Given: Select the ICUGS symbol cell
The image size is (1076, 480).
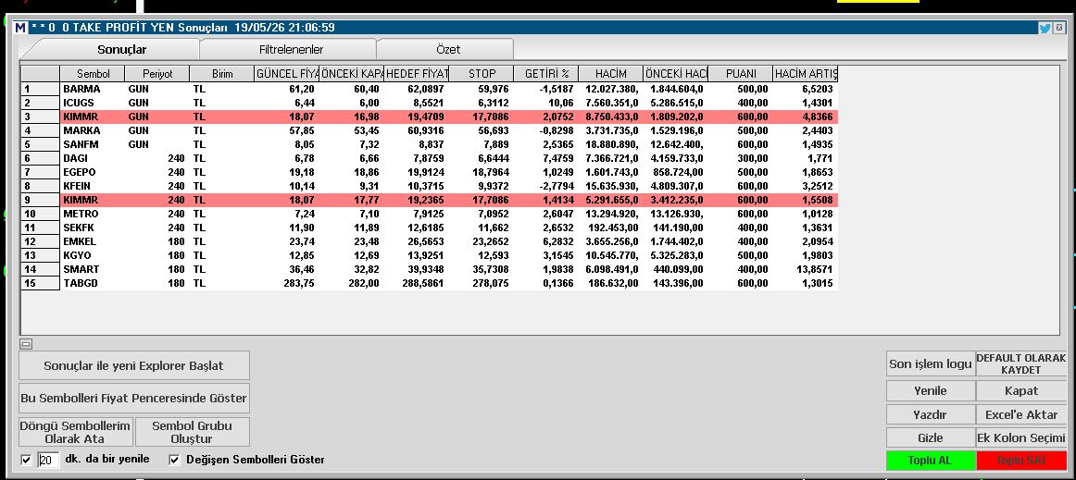Looking at the screenshot, I should [93, 103].
